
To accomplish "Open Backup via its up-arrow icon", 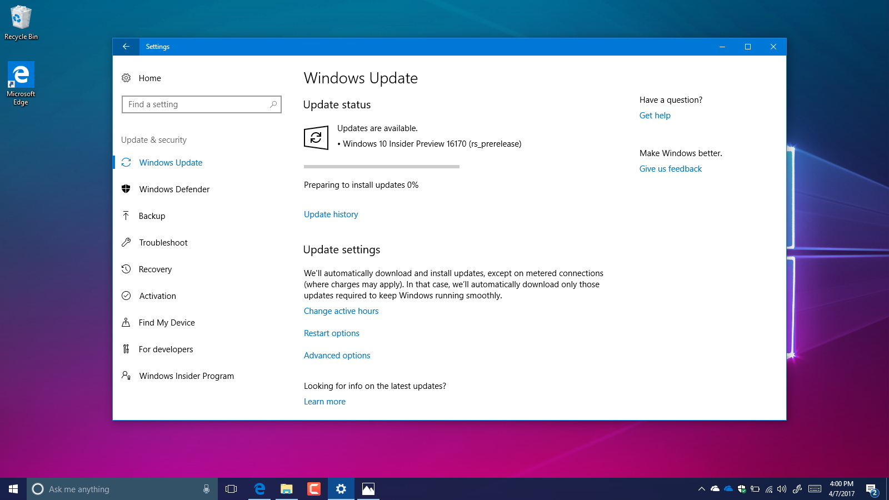I will click(x=127, y=216).
